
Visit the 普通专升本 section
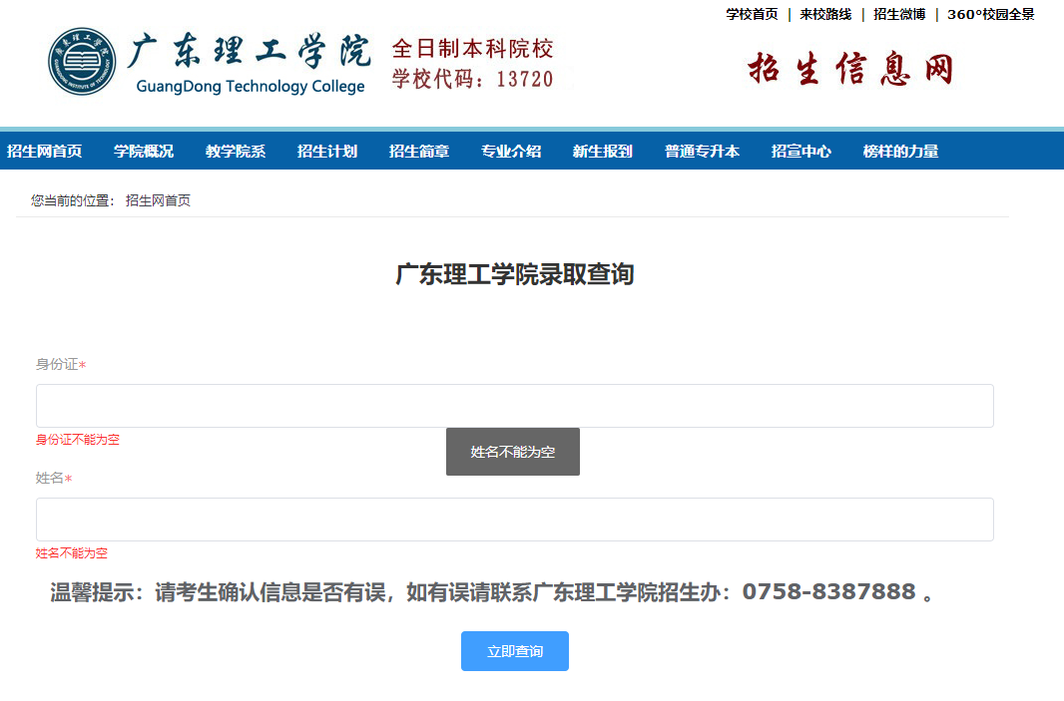pos(703,152)
